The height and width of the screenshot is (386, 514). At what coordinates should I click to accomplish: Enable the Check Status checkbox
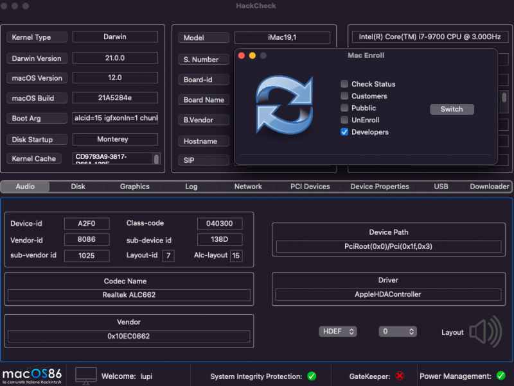pos(345,84)
